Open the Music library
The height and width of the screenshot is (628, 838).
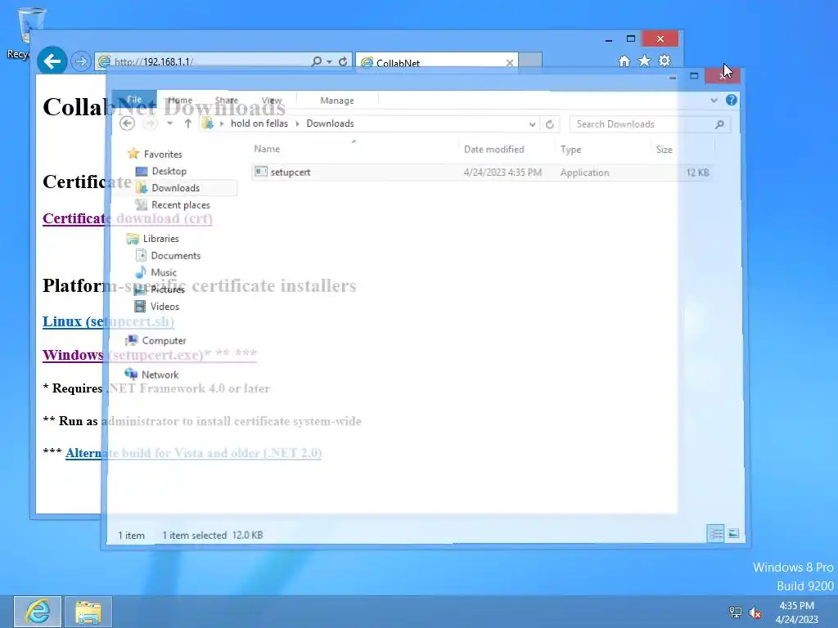[155, 272]
